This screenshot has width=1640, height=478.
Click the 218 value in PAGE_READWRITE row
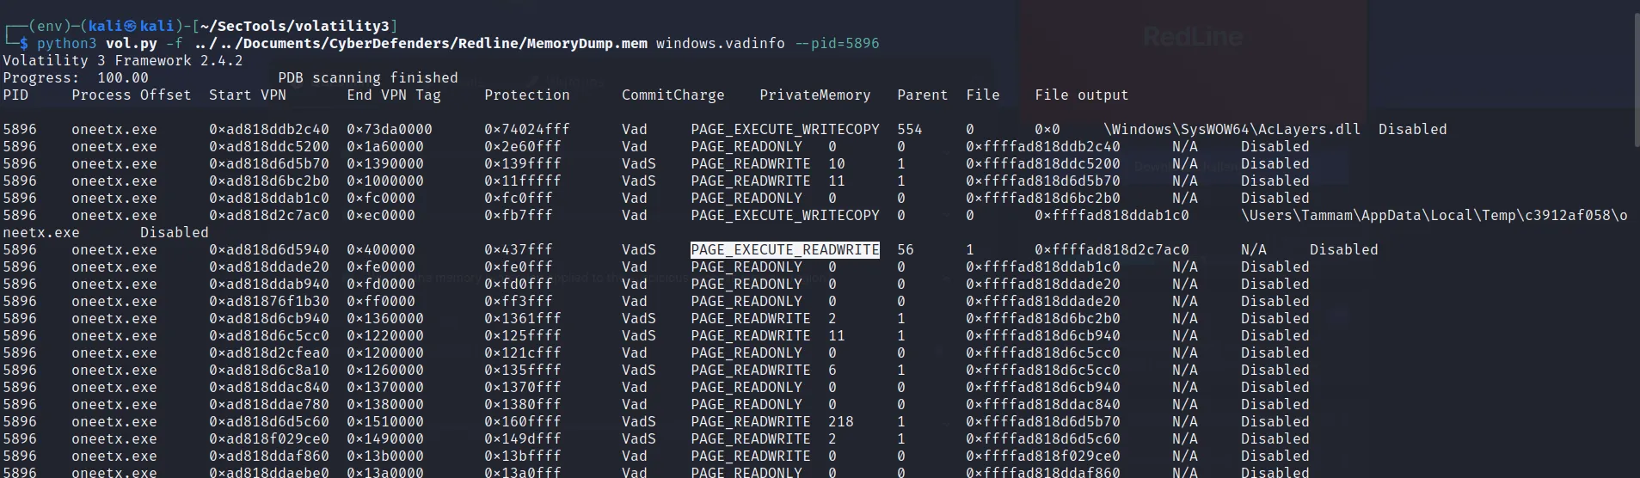(840, 422)
